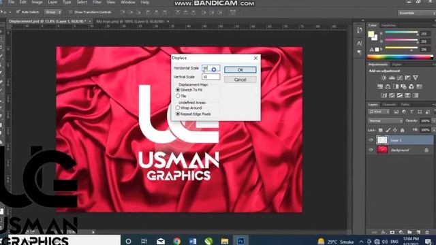
Task: Click the Vertical Scale input field
Action: tap(211, 77)
